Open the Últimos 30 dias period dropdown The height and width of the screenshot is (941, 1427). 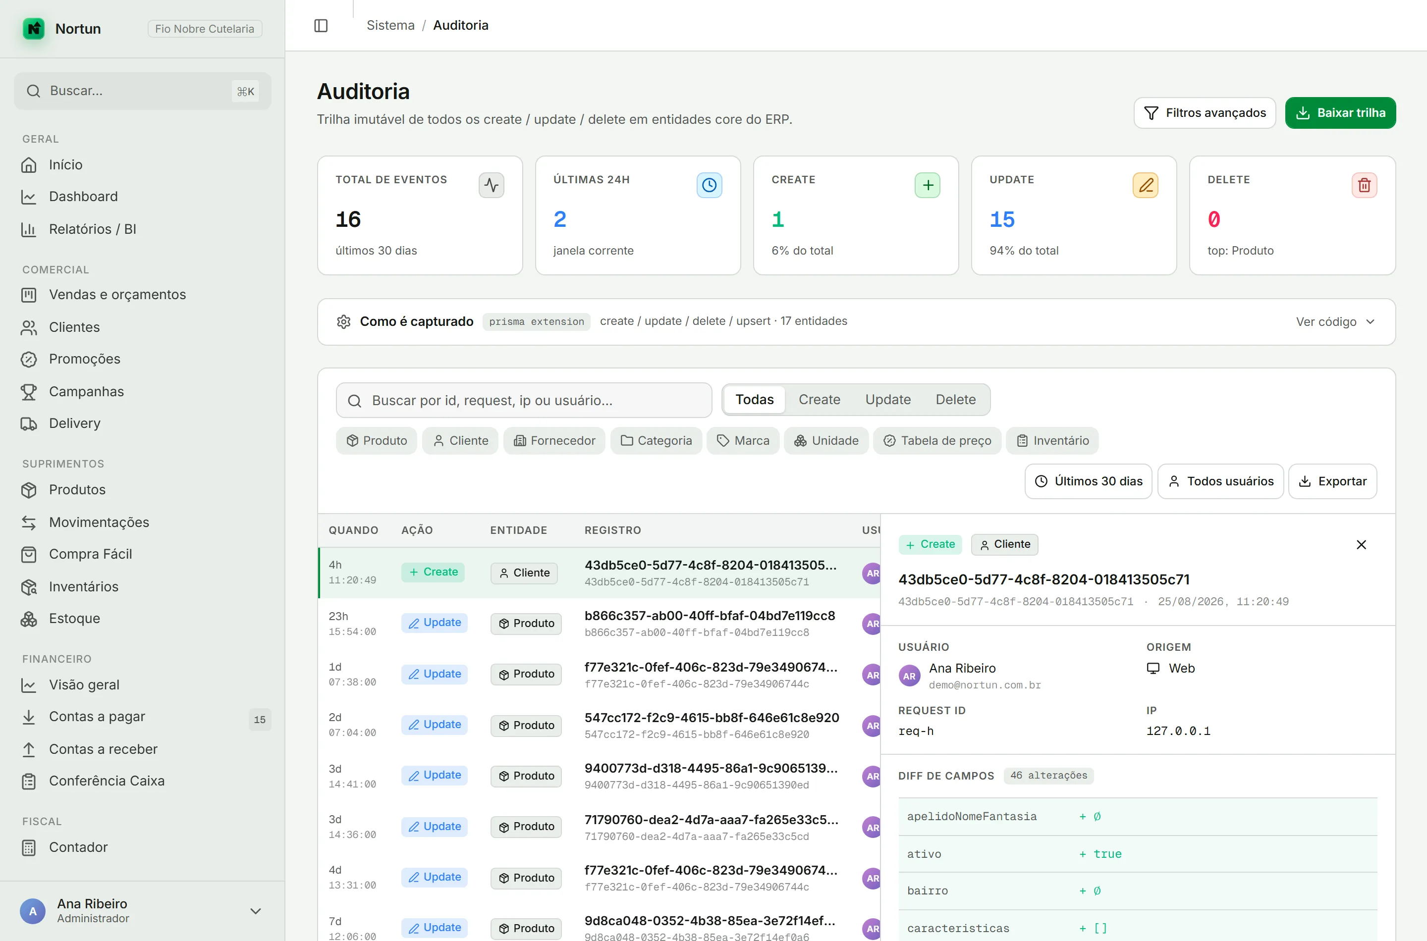[1089, 481]
